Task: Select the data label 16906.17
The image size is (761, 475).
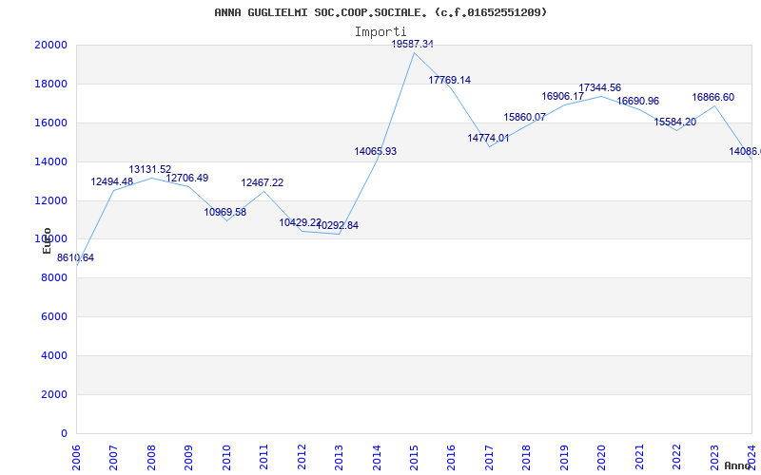Action: pyautogui.click(x=562, y=97)
